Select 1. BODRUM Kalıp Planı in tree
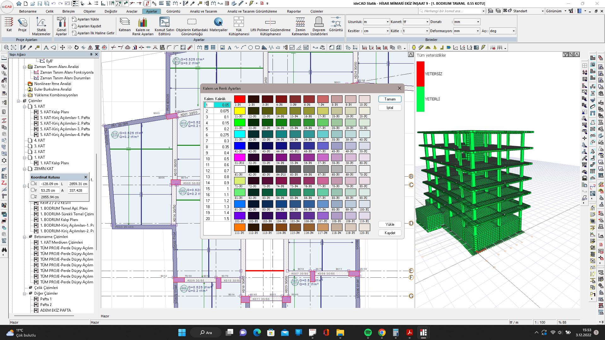Screen dimensions: 605x340 point(59,220)
